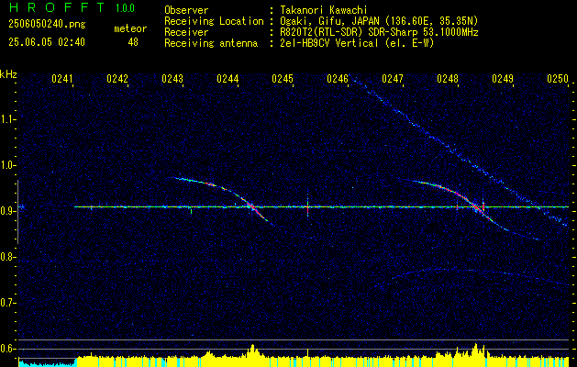Click the 1.0 kHz axis label
The height and width of the screenshot is (367, 577).
(x=6, y=165)
